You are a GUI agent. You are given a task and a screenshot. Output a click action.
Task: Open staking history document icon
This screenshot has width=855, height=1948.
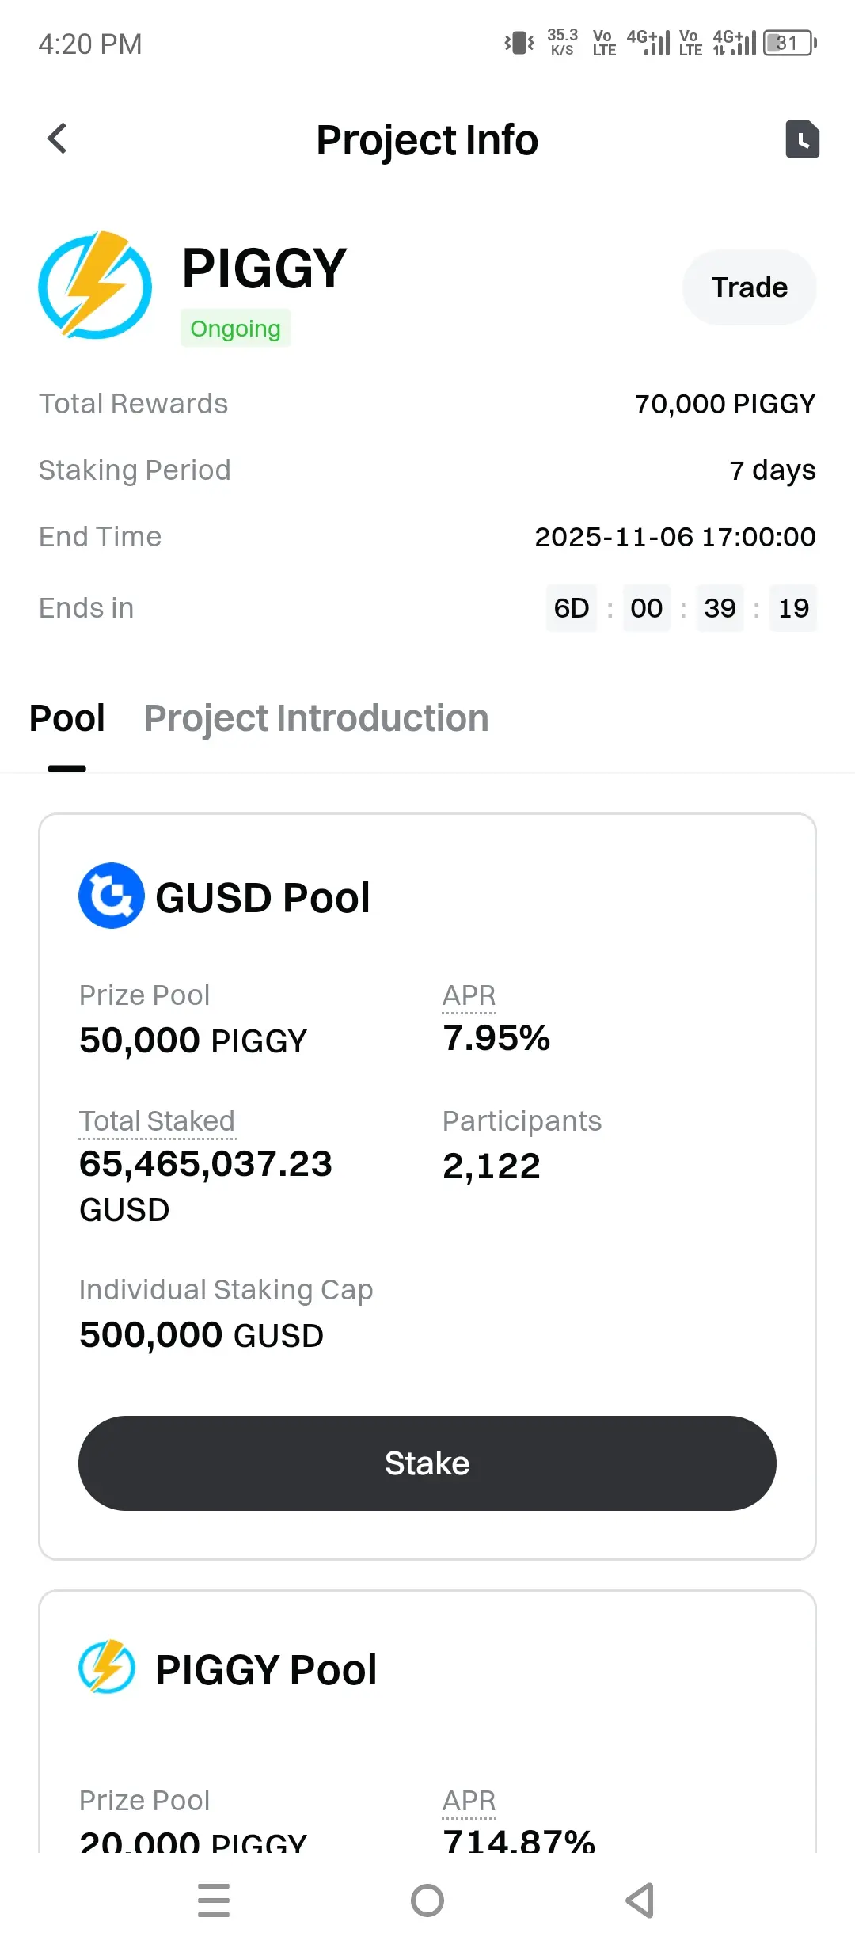tap(802, 139)
